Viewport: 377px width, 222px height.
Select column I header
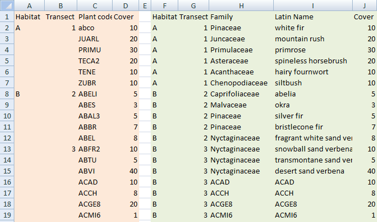coord(313,6)
